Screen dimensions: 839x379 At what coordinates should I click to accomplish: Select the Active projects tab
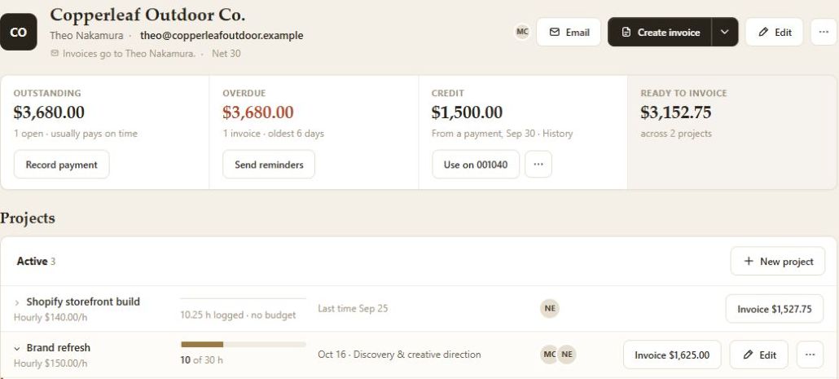pyautogui.click(x=36, y=262)
